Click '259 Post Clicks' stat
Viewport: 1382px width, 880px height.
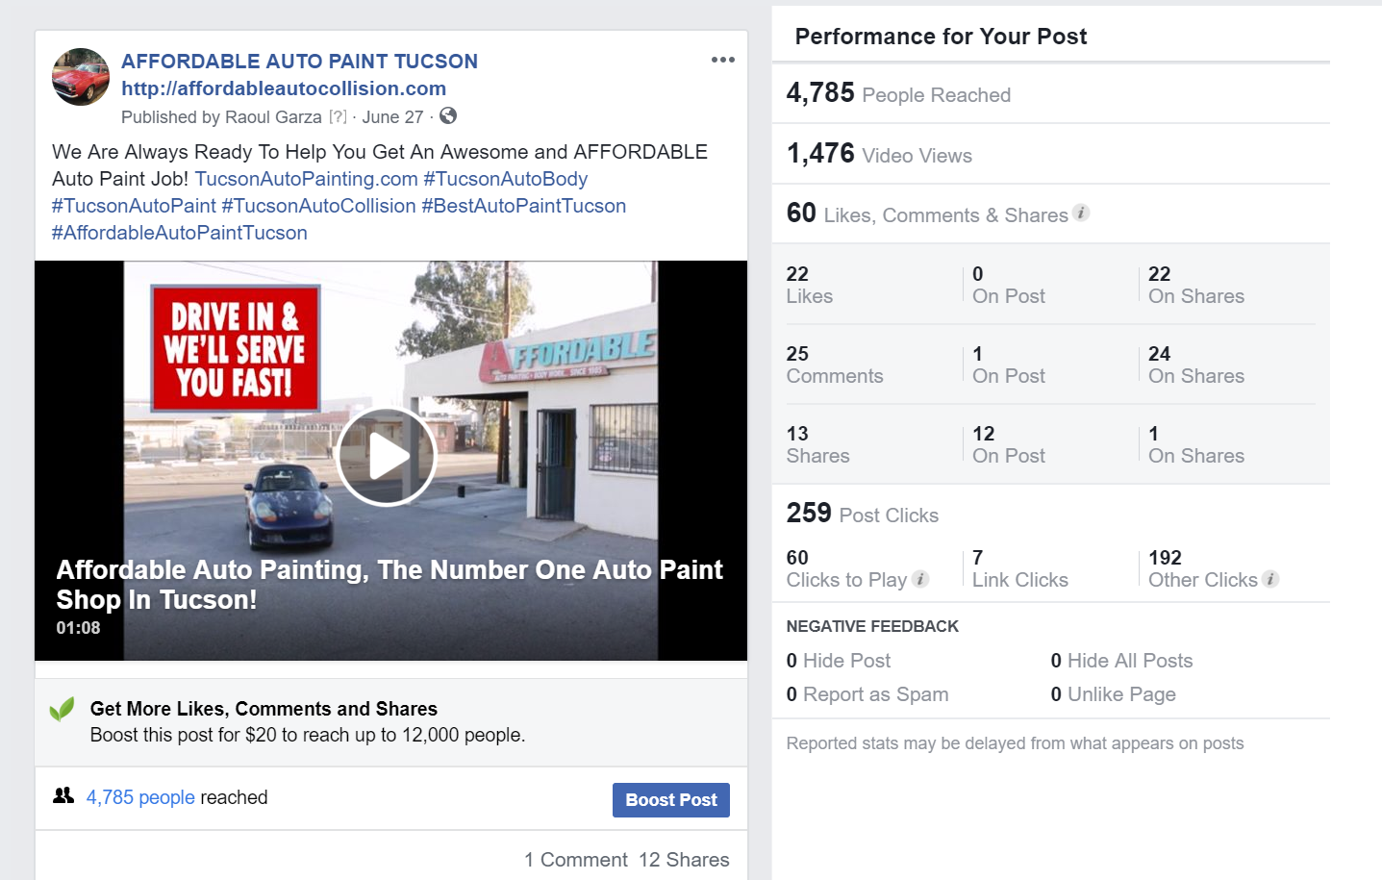point(863,514)
